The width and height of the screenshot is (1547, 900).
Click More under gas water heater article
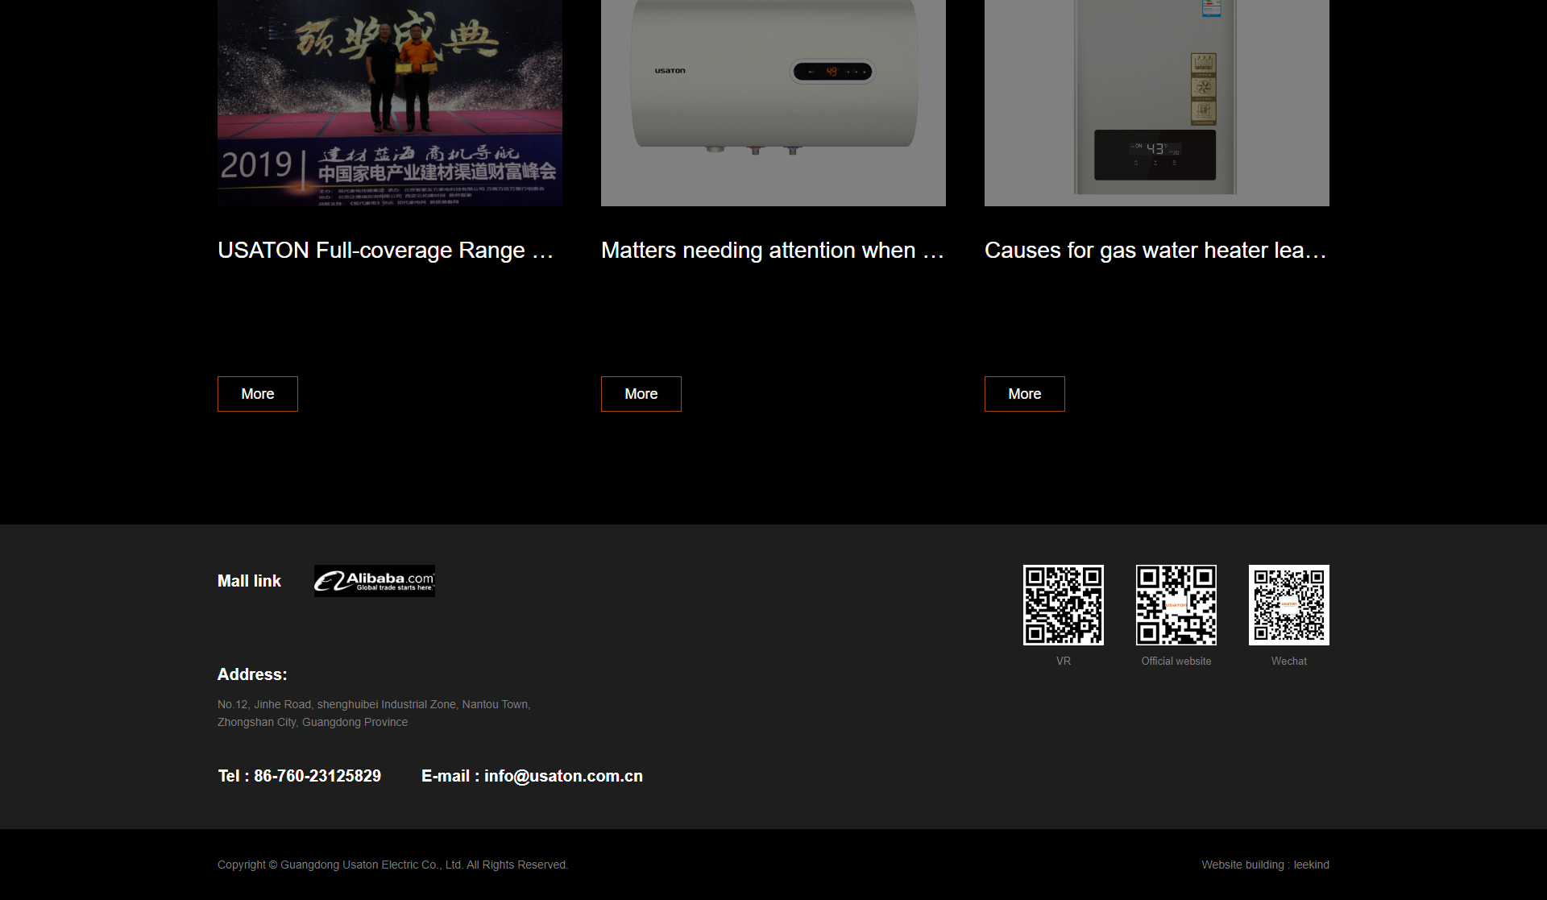click(1024, 394)
